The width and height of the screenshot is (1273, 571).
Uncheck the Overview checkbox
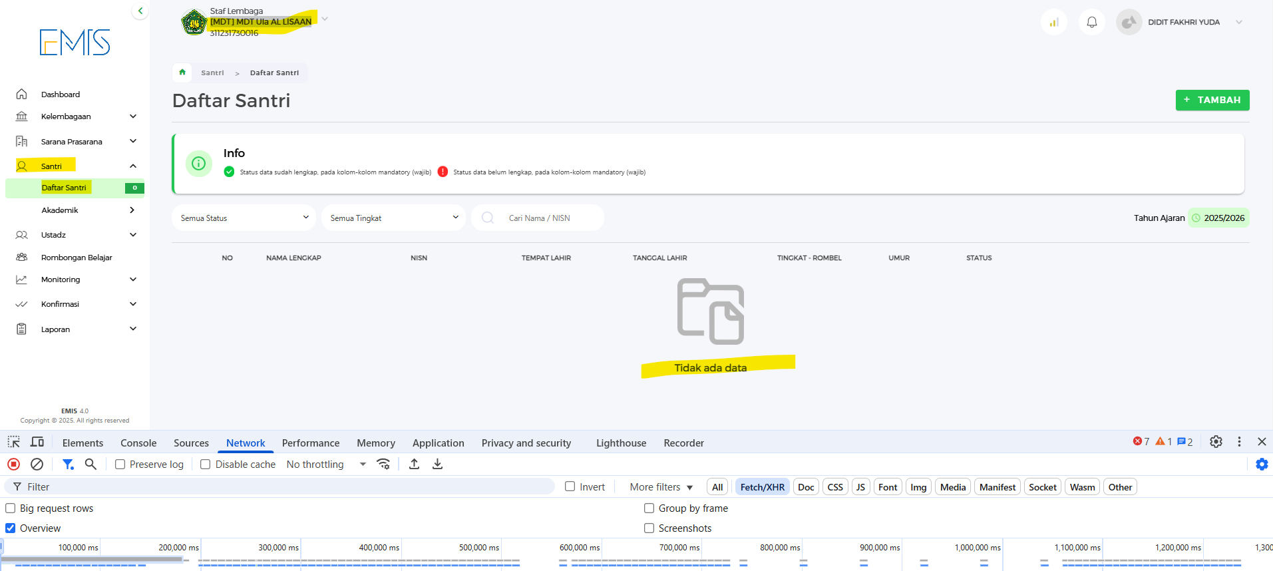[11, 528]
